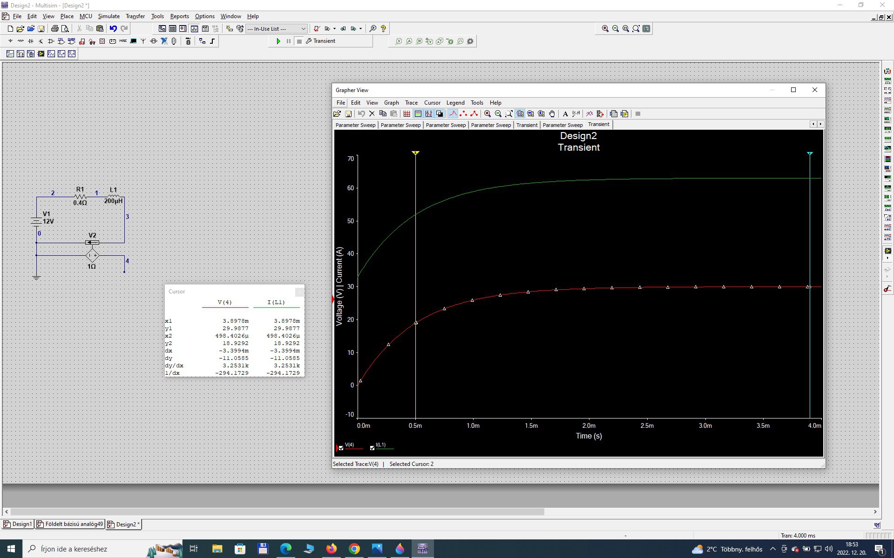
Task: Open the In-Use List dropdown
Action: click(303, 28)
